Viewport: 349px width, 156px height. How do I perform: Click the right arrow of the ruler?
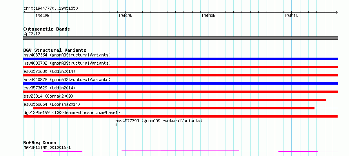tap(337, 12)
